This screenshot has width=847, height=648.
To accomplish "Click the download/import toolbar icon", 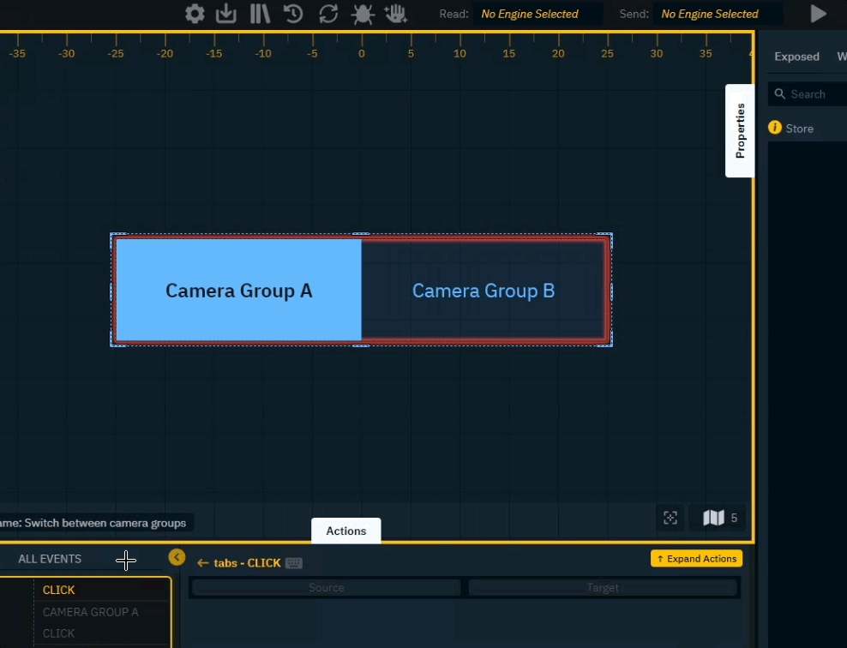I will (x=225, y=14).
